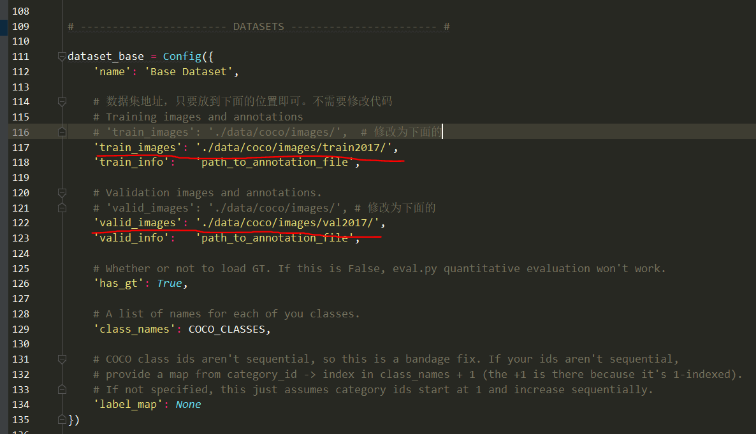Click 'path_to_annotation_file' value on line 118
Image resolution: width=756 pixels, height=434 pixels.
[x=275, y=163]
